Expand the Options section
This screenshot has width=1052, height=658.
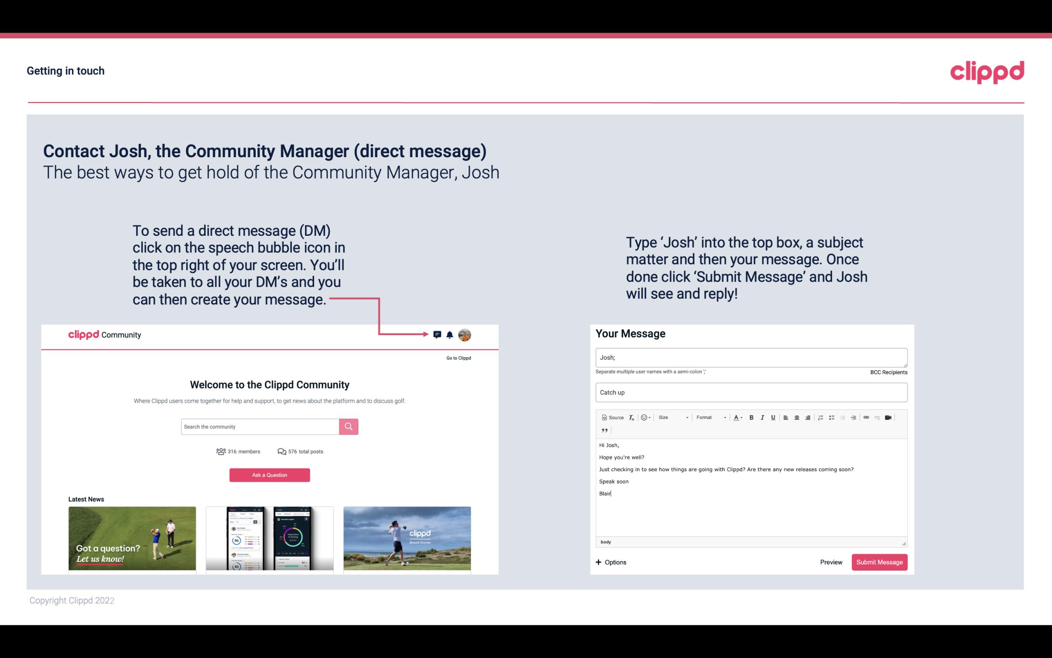(610, 562)
